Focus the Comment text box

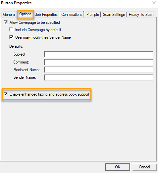99,62
